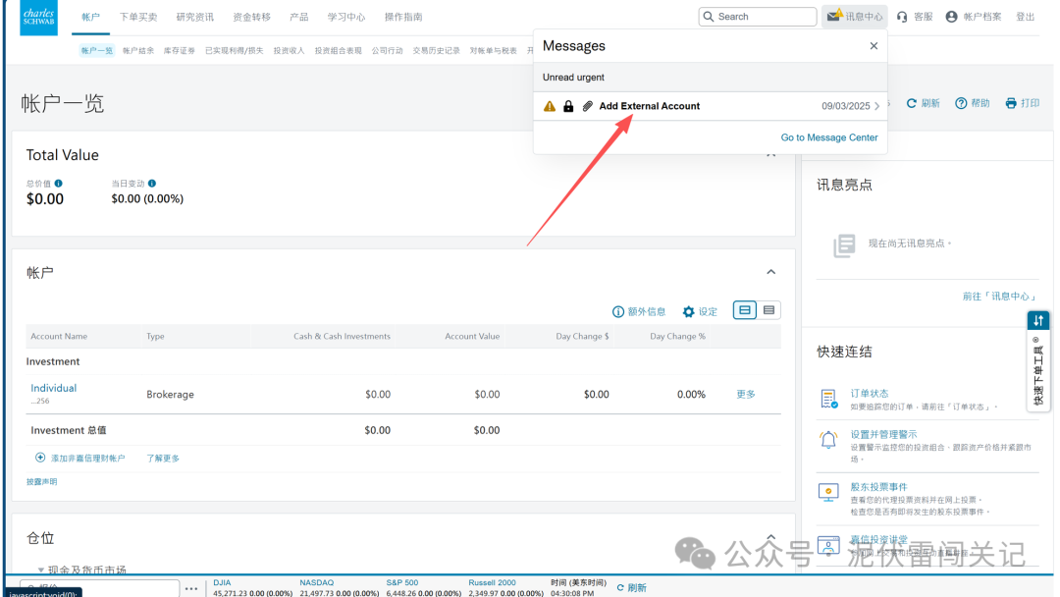The width and height of the screenshot is (1060, 597).
Task: Open the 资金转移 menu
Action: pos(251,17)
